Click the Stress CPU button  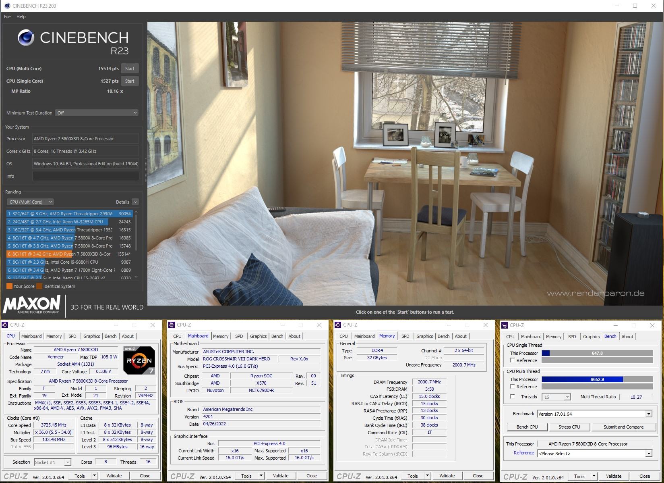(569, 427)
